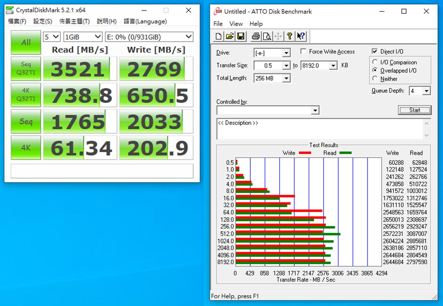This screenshot has height=306, width=443.
Task: Open CrystalDiskMark 檔案(F) menu
Action: tap(17, 21)
